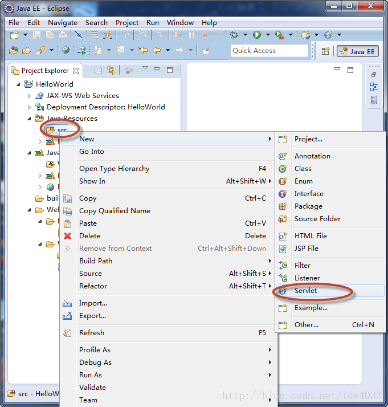Image resolution: width=388 pixels, height=407 pixels.
Task: Click the Class icon in New submenu
Action: click(283, 169)
